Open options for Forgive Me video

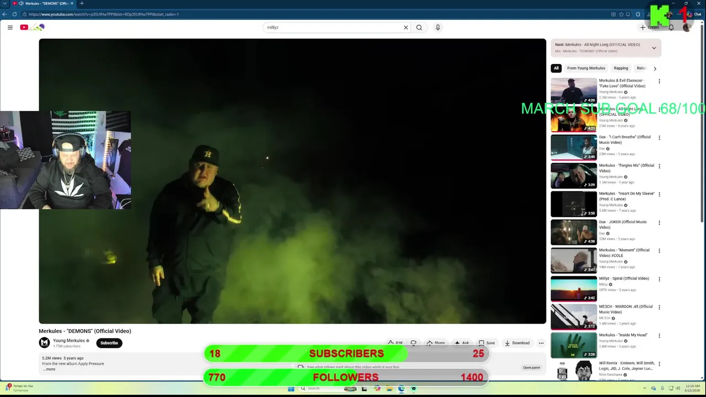click(x=659, y=166)
